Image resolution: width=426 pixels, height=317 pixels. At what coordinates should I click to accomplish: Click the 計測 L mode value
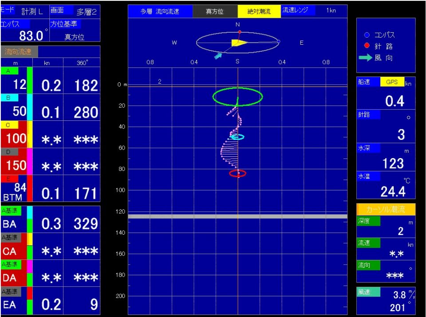[x=32, y=12]
